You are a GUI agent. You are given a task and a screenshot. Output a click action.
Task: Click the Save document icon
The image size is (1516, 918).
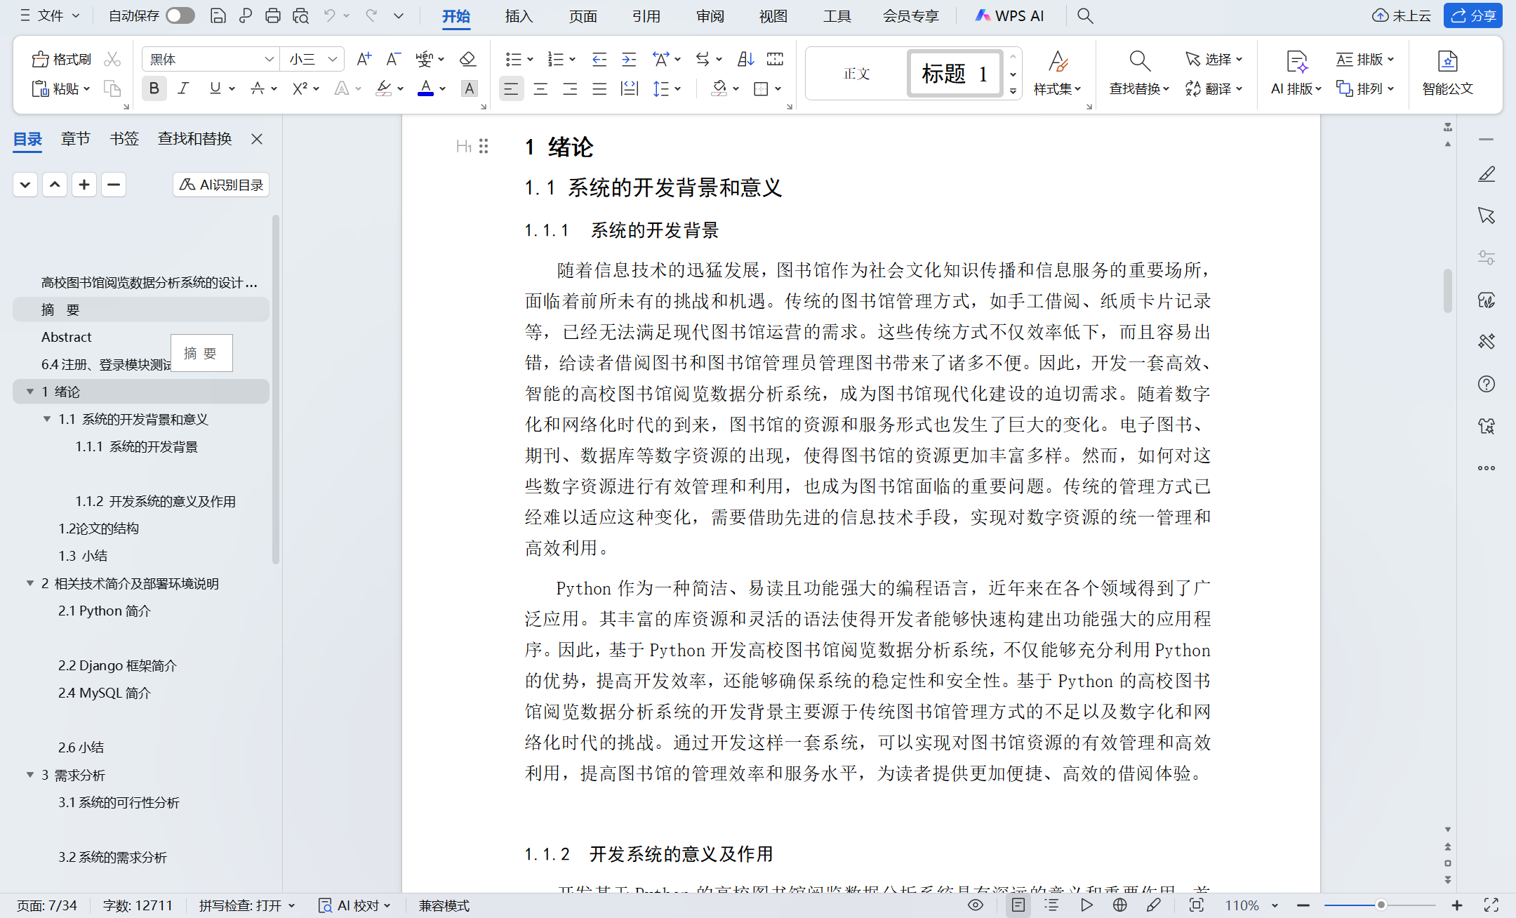[218, 15]
